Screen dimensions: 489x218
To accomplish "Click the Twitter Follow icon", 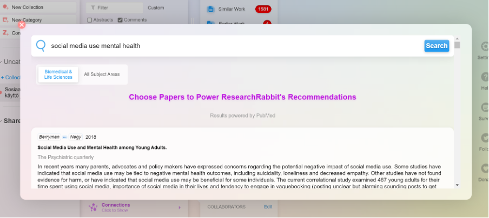I will [x=485, y=138].
